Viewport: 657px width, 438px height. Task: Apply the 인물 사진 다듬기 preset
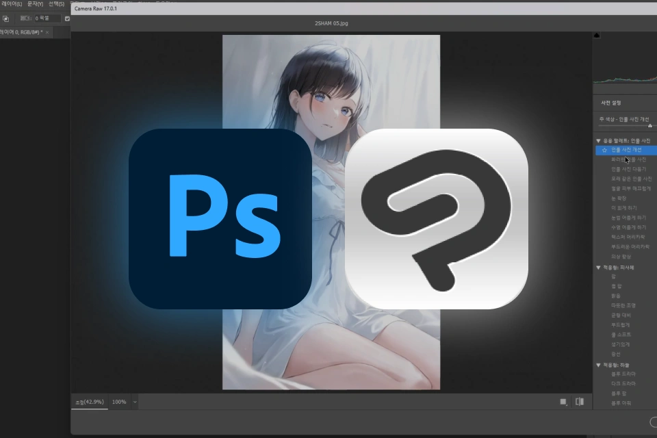pos(628,169)
